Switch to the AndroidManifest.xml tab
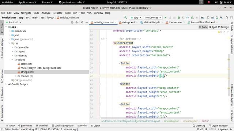 203,22
